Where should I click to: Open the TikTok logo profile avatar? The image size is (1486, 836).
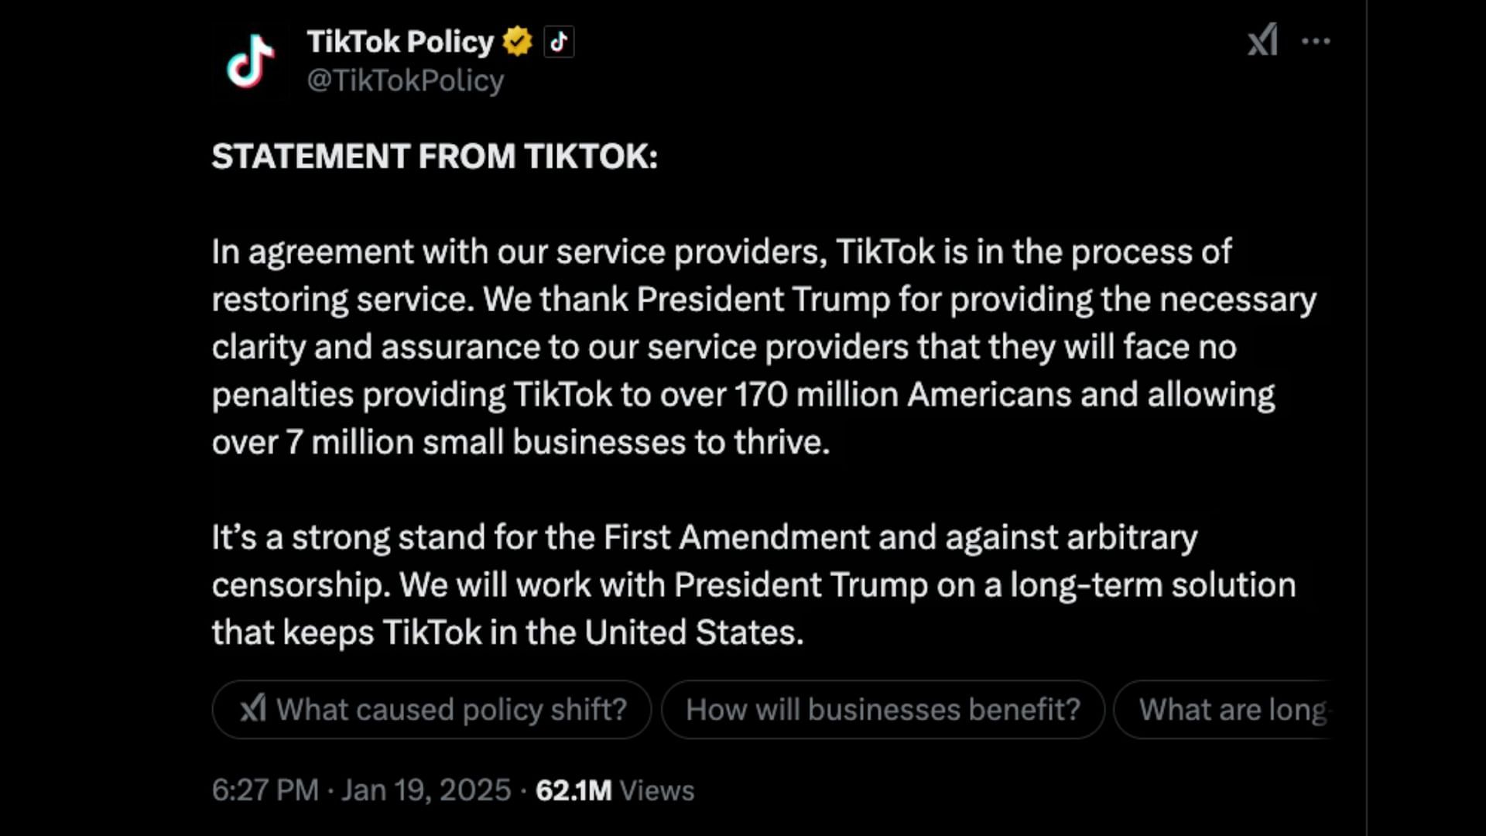point(250,61)
